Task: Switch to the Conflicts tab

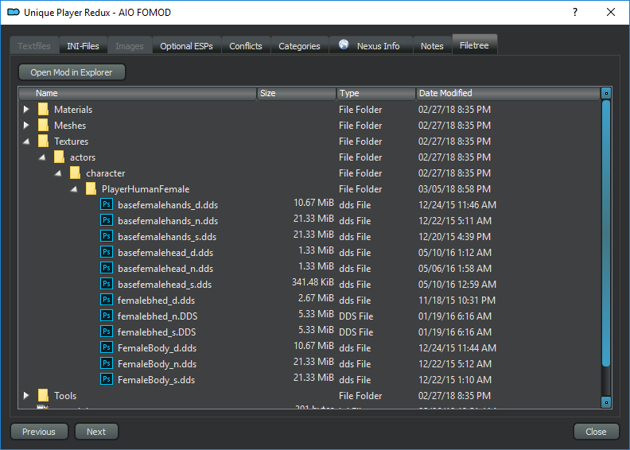Action: point(246,46)
